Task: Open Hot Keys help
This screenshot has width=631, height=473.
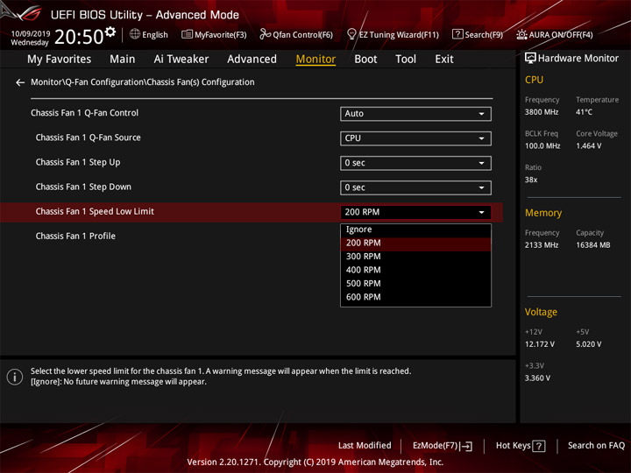Action: pos(521,446)
